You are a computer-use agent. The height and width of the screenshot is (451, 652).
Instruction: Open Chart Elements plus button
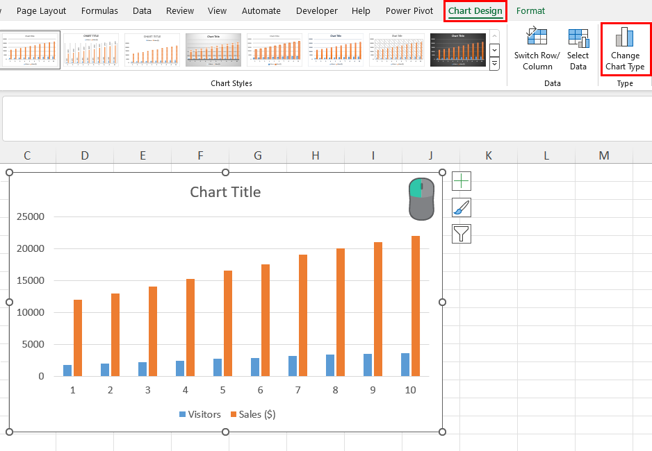pyautogui.click(x=461, y=181)
